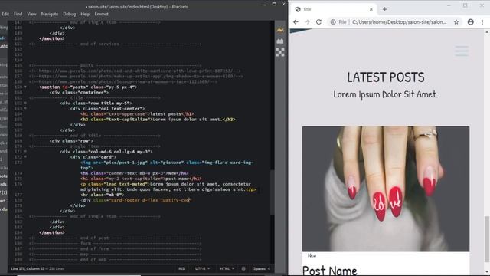This screenshot has width=490, height=276.
Task: Place cursor at end of card-footer line
Action: point(191,200)
